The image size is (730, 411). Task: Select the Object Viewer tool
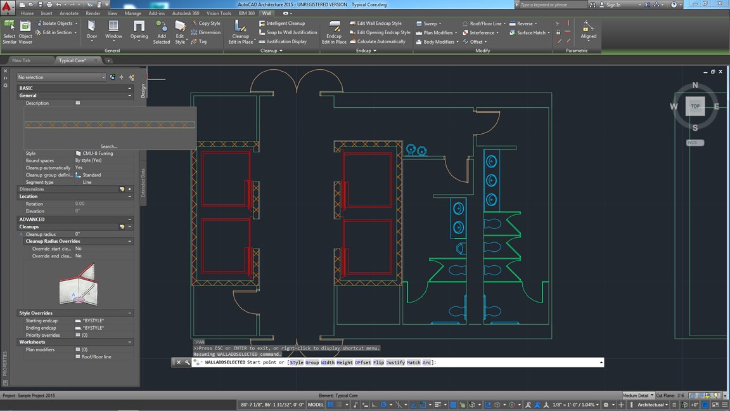tap(25, 29)
